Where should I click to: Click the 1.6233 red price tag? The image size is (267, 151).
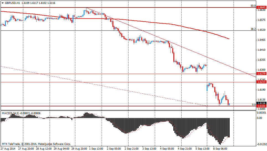(261, 82)
